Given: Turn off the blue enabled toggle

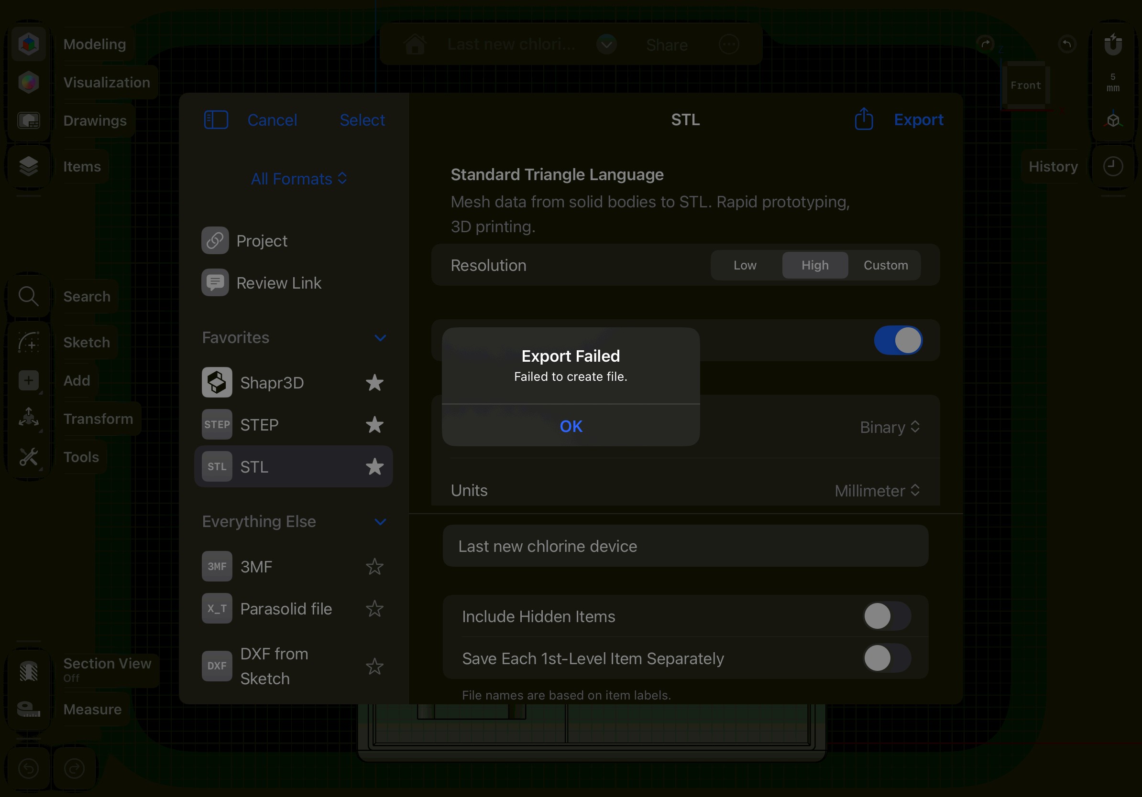Looking at the screenshot, I should pyautogui.click(x=898, y=340).
